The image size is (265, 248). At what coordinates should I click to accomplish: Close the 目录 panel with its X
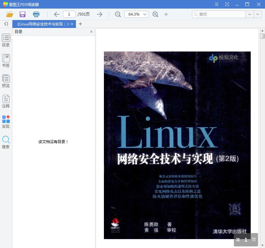[x=91, y=31]
